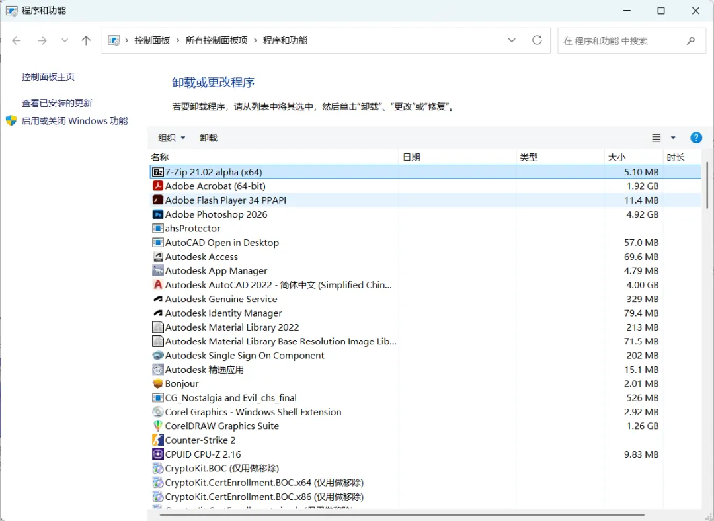Select Counter-Strike 2 name text
Viewport: 714px width, 521px height.
click(x=200, y=440)
